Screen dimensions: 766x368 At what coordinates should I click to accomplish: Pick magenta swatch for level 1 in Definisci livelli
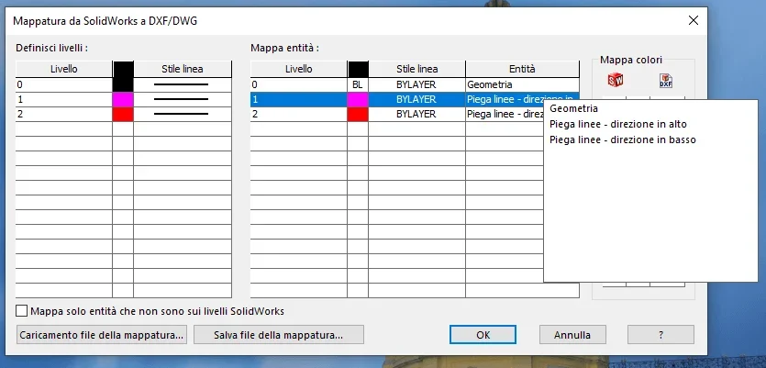[123, 99]
